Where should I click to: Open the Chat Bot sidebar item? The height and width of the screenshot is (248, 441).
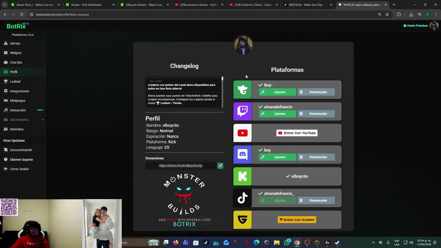[16, 62]
